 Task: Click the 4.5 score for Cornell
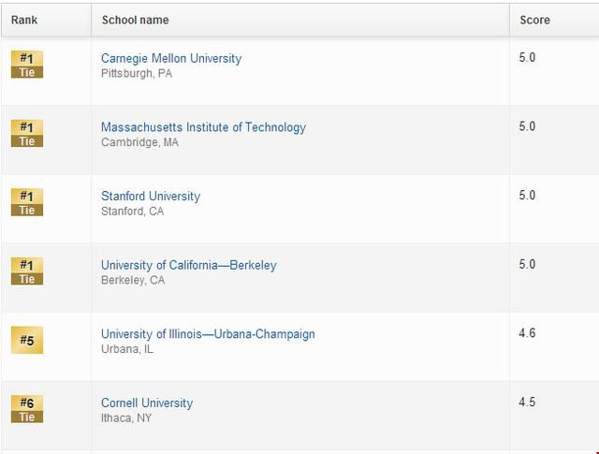coord(527,402)
